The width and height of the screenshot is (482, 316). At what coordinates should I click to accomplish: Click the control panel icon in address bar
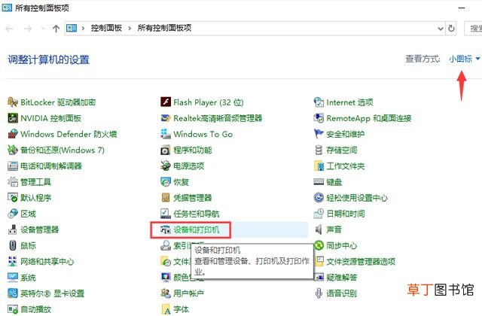(x=72, y=29)
